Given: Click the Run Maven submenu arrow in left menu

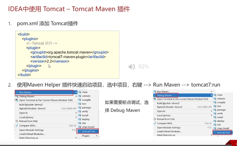Looking at the screenshot, I should pos(76,92).
